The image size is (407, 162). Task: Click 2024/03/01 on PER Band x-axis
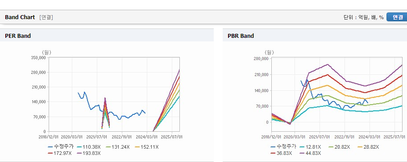(147, 137)
